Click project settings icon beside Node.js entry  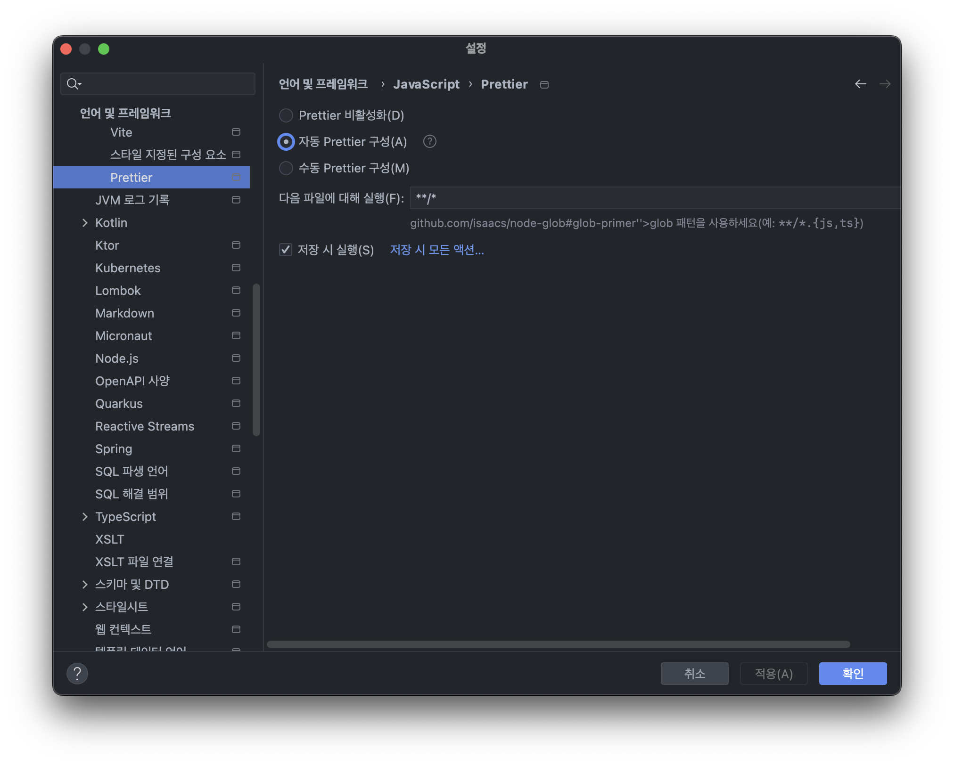click(x=236, y=358)
